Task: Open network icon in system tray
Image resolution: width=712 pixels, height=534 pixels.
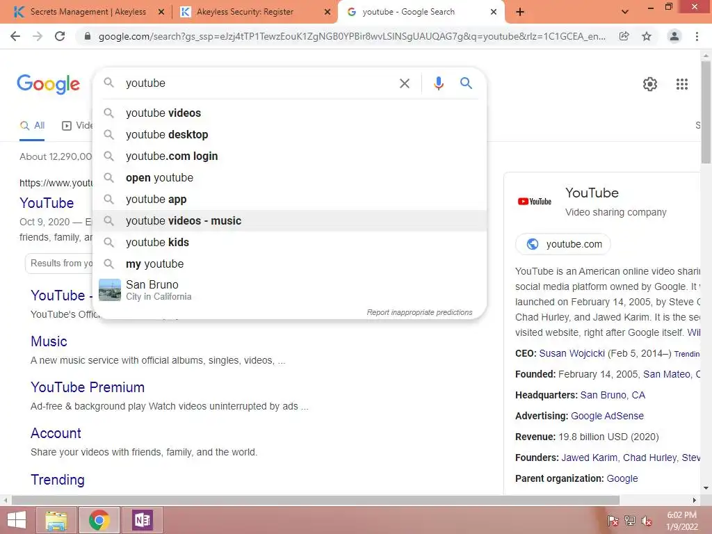Action: tap(629, 520)
